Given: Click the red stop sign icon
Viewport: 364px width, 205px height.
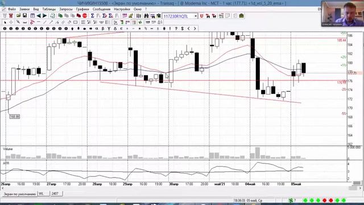Looking at the screenshot, I should [x=85, y=16].
